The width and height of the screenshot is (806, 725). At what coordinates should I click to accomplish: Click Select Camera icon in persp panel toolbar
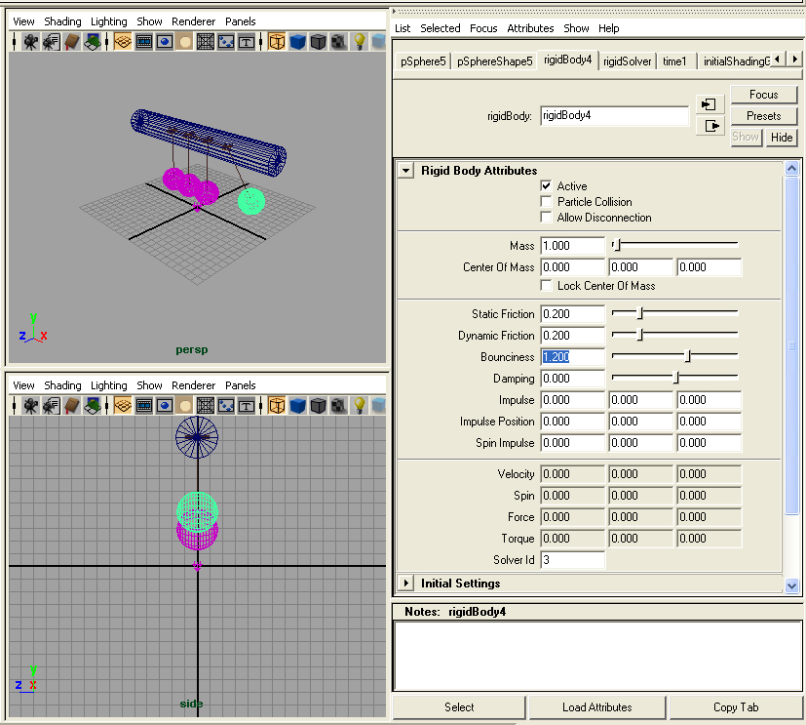[30, 42]
